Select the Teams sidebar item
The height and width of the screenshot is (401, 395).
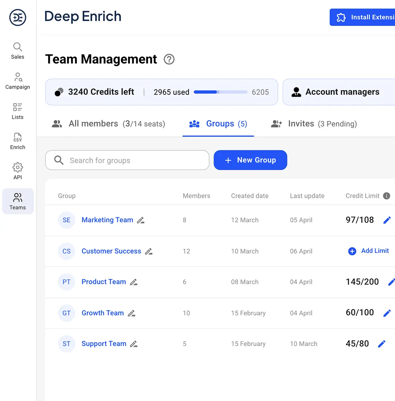click(18, 201)
